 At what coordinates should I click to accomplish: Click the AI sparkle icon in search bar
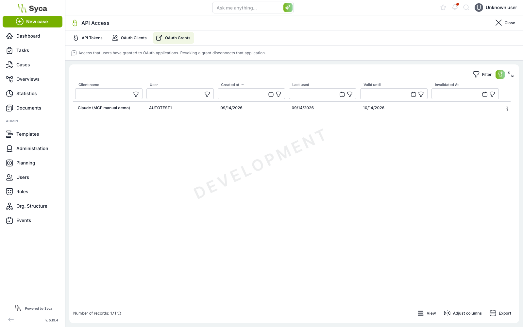click(288, 8)
